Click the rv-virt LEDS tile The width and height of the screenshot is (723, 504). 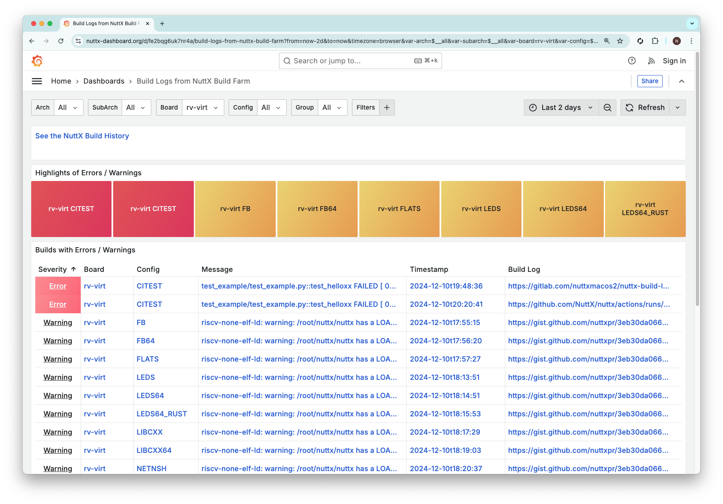coord(481,209)
